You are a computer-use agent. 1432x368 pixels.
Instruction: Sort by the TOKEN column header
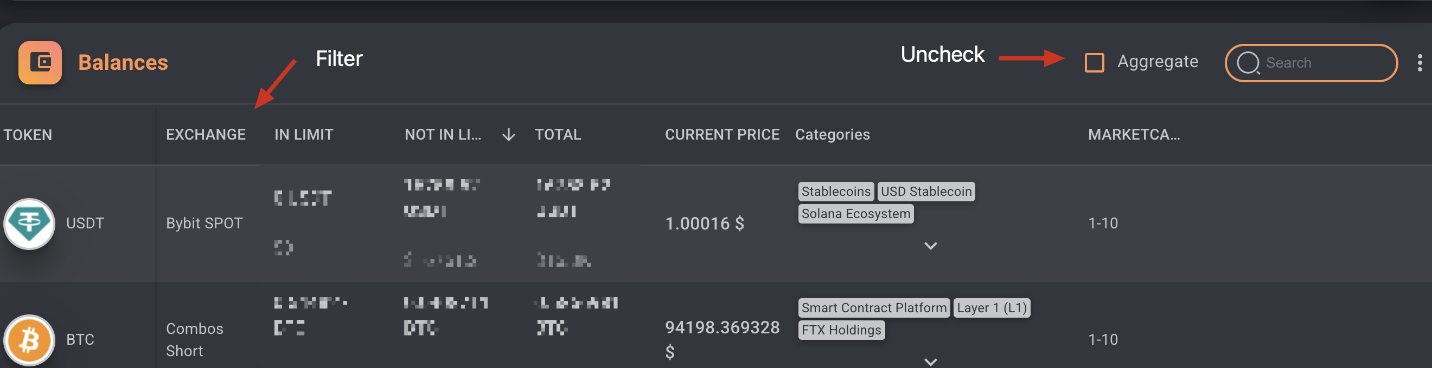(x=28, y=135)
